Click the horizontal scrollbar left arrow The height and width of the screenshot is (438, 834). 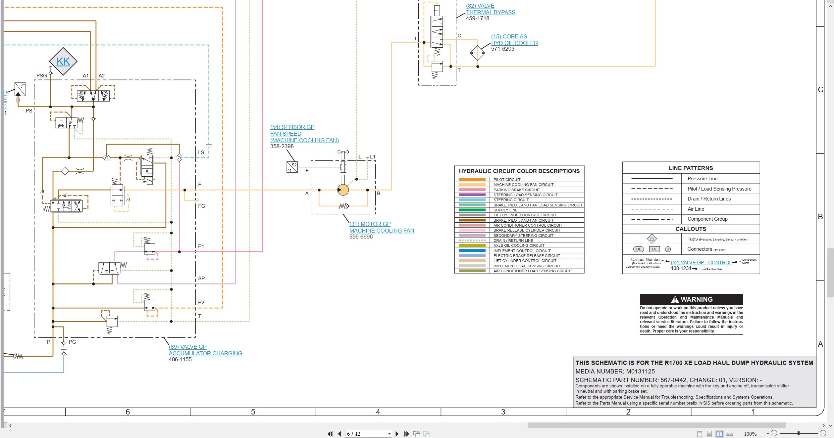(11, 425)
